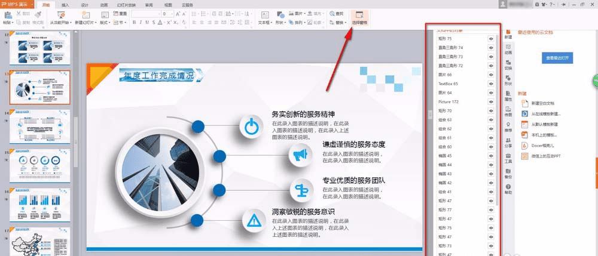Toggle Underline formatting
This screenshot has width=598, height=256.
(147, 23)
